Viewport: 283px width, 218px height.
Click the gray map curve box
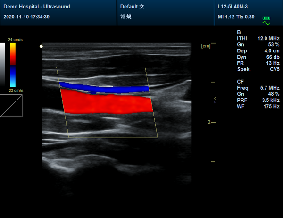(11, 105)
